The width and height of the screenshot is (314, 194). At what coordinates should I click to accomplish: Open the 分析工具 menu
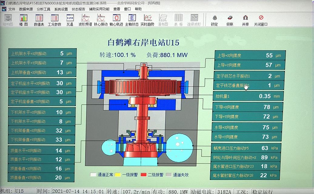point(43,9)
